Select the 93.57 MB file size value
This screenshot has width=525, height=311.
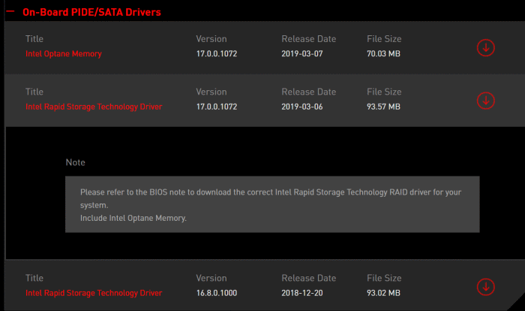click(x=383, y=107)
